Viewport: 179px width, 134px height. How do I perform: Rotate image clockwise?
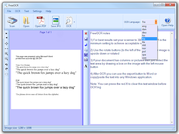click(6, 69)
